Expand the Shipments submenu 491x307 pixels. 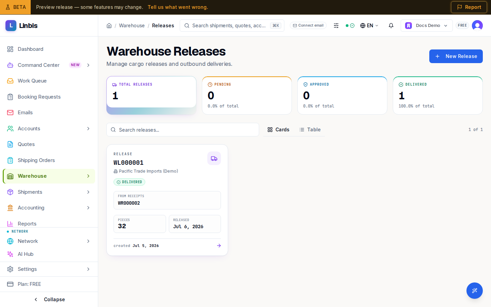tap(88, 192)
